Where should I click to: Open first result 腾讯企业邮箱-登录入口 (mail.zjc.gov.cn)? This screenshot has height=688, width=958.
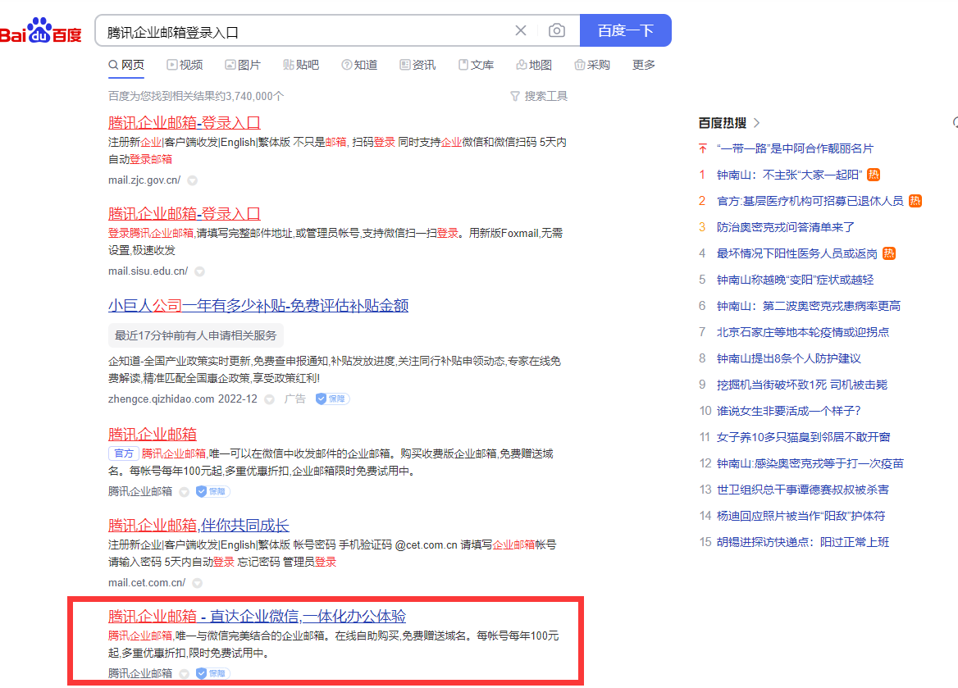click(185, 123)
